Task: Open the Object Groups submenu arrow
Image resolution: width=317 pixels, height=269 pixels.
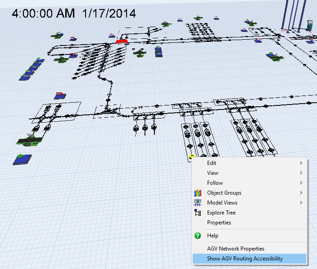Action: (301, 193)
